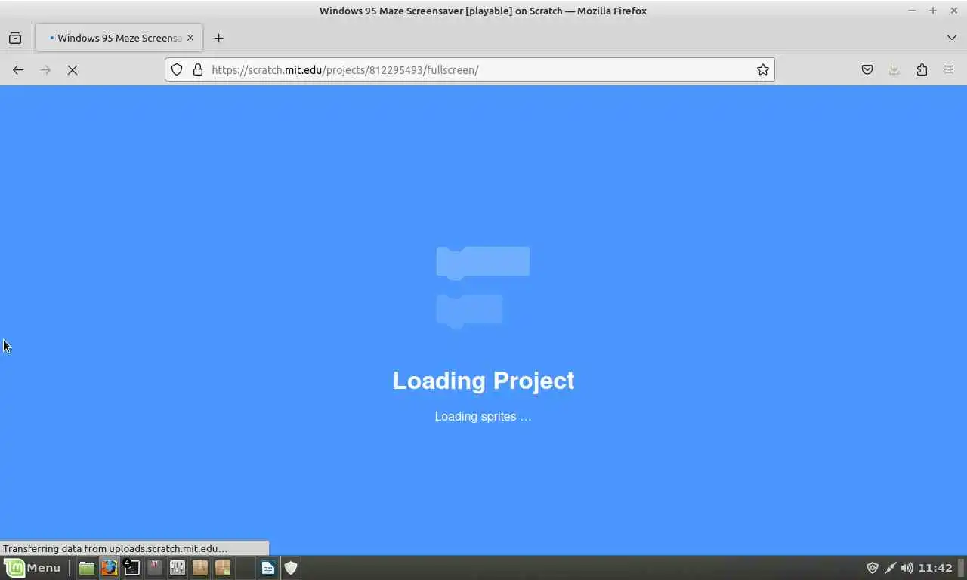Screen dimensions: 967x580
Task: Open the security shield tray icon
Action: 873,568
